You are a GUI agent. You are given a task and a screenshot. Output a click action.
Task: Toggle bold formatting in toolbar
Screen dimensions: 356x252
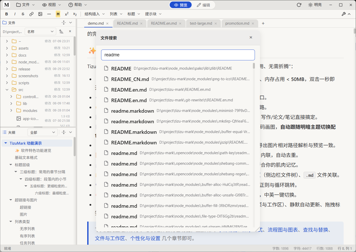[x=7, y=14]
